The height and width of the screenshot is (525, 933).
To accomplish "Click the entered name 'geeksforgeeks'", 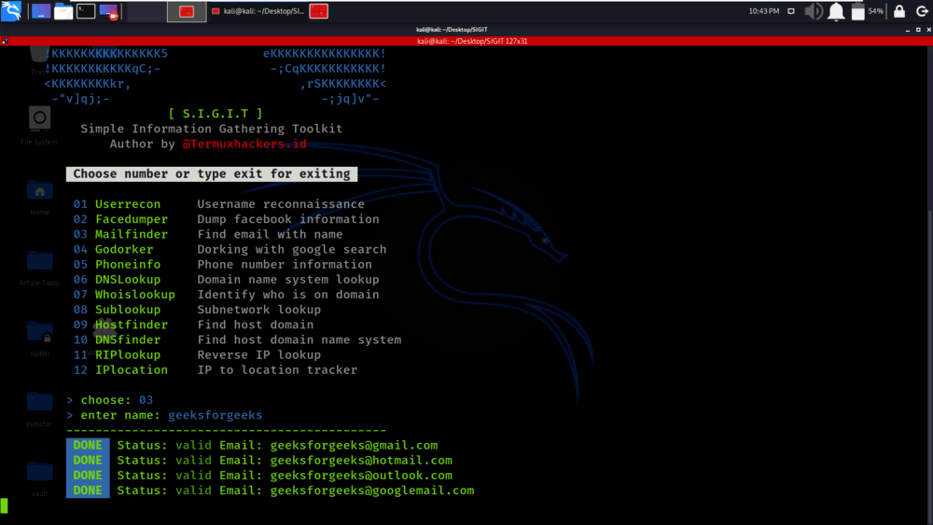I will point(215,415).
